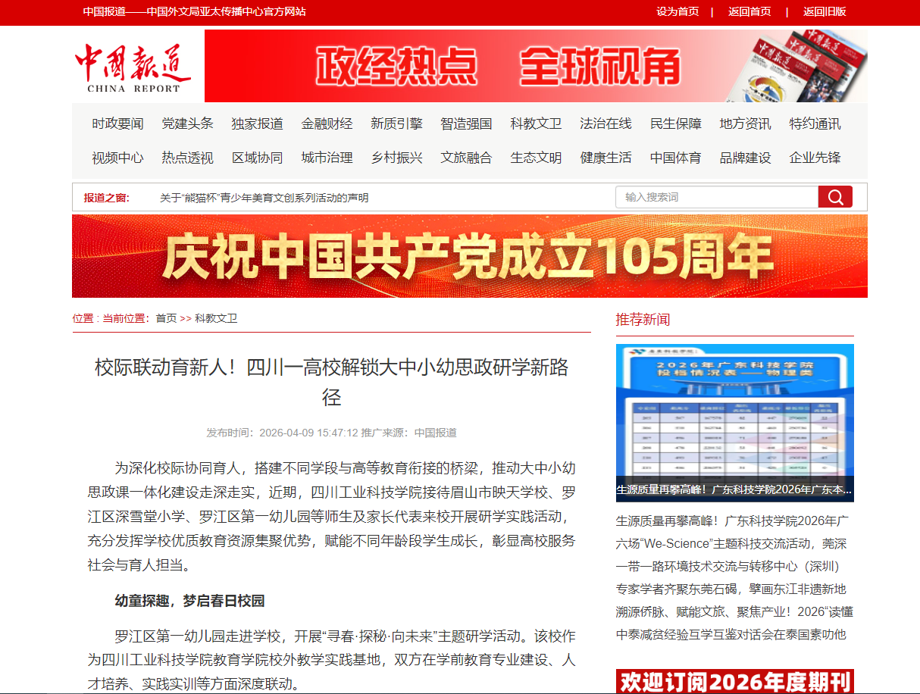Viewport: 920px width, 694px height.
Task: Open 中泰减贫经验互学互鉴对话会 news link
Action: pos(731,633)
